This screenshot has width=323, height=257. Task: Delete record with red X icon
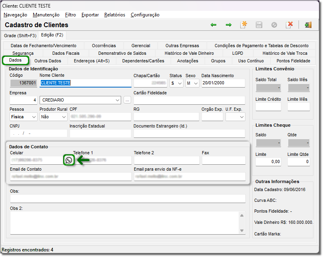pyautogui.click(x=289, y=25)
